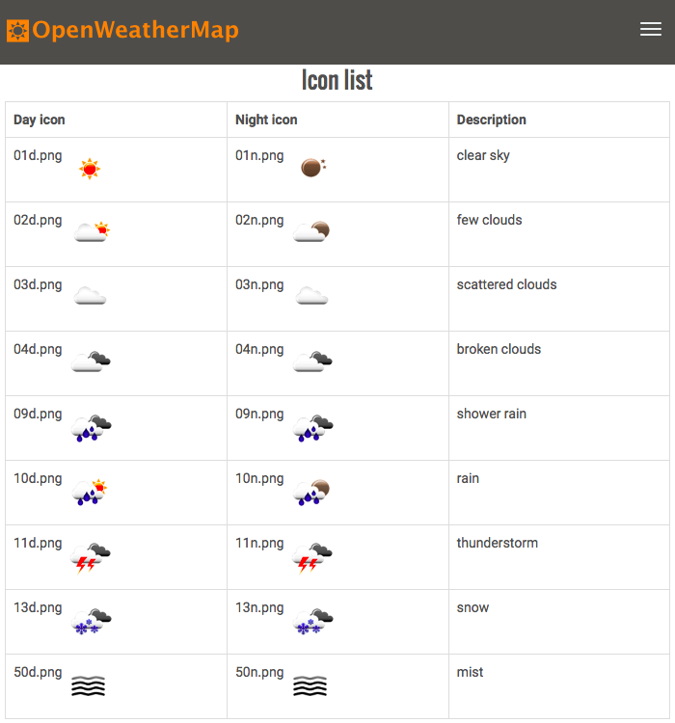This screenshot has width=675, height=723.
Task: Click the Description column header
Action: point(492,120)
